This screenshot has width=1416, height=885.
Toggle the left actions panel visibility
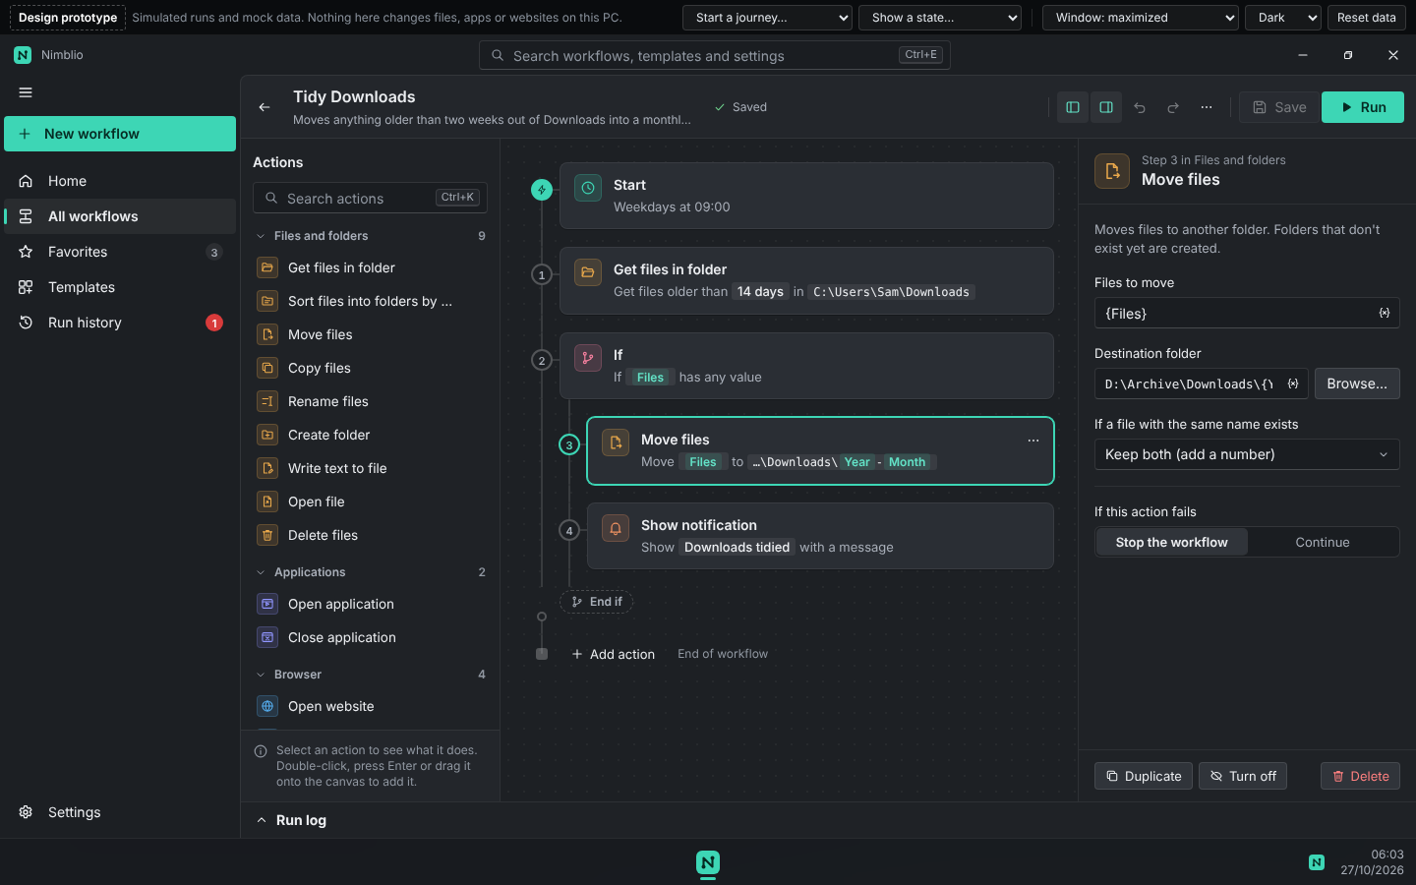[1073, 107]
